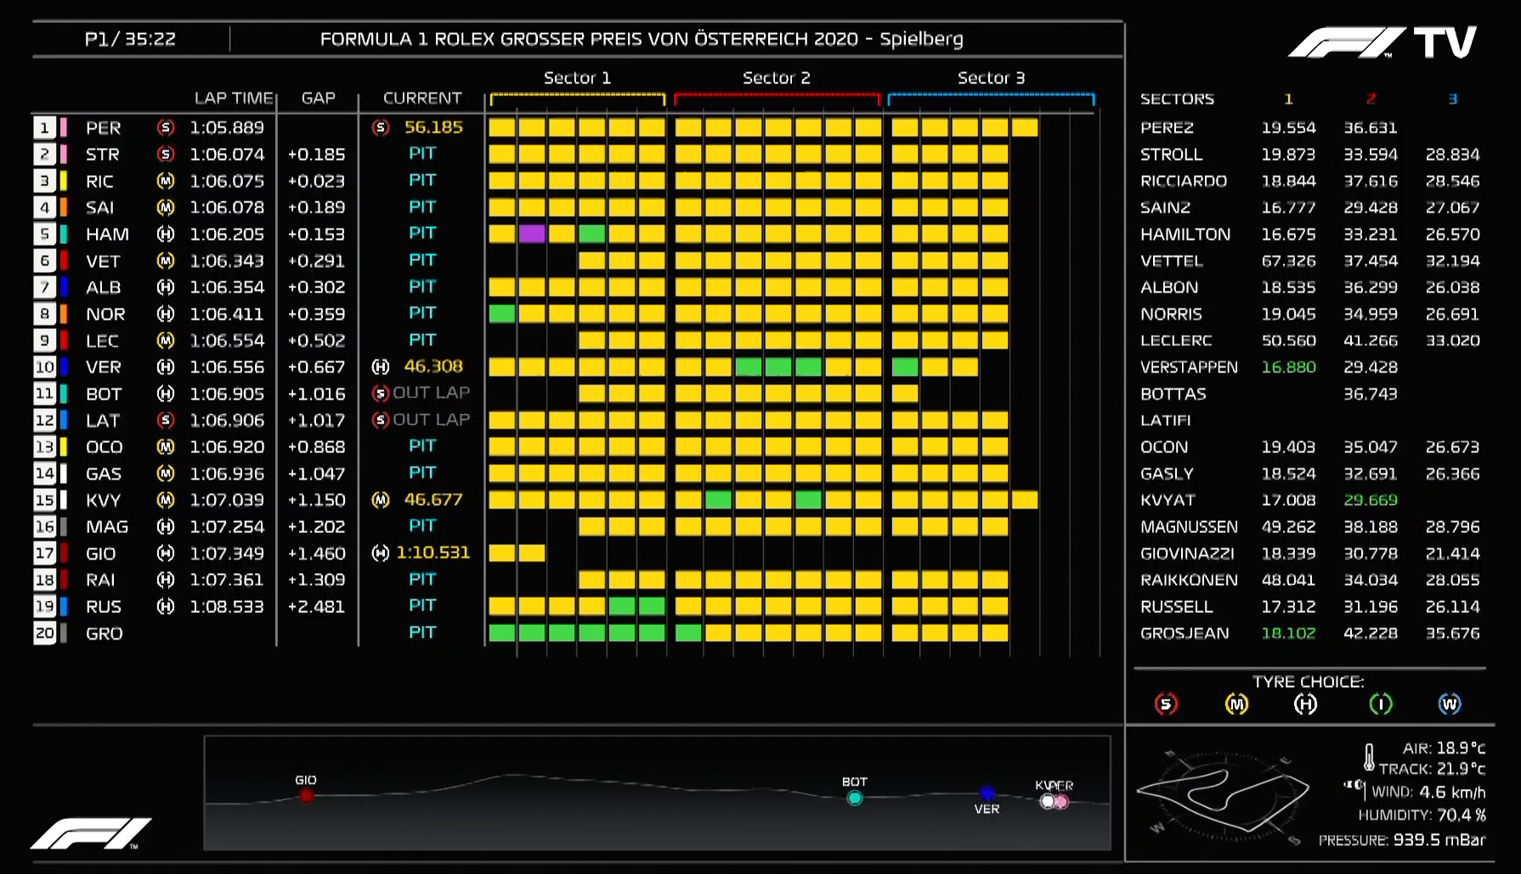The height and width of the screenshot is (874, 1521).
Task: Click the PRESSURE 939.5 mBar reading
Action: coord(1402,840)
